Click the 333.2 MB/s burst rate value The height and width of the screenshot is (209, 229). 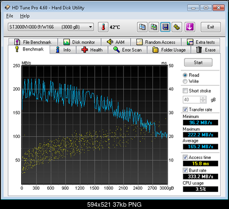[201, 177]
